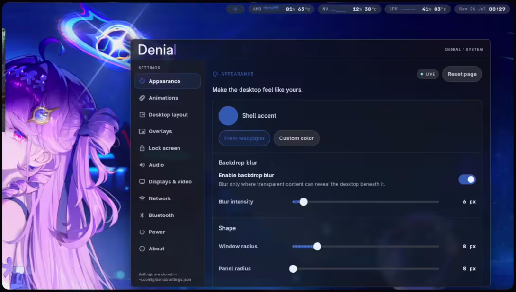Click the Shell accent color circle
516x292 pixels.
pos(228,116)
